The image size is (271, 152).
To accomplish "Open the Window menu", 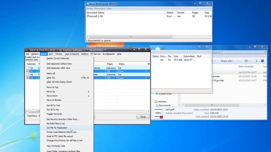I will (59, 54).
